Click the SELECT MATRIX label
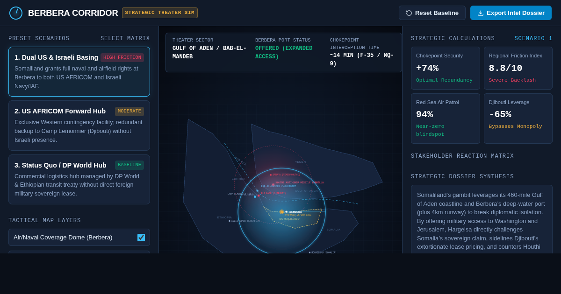The width and height of the screenshot is (561, 294). click(x=125, y=39)
